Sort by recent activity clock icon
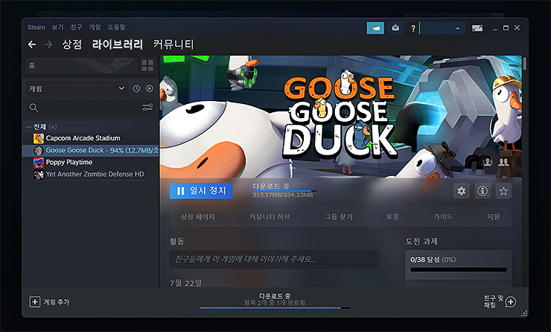Image resolution: width=551 pixels, height=332 pixels. tap(136, 88)
